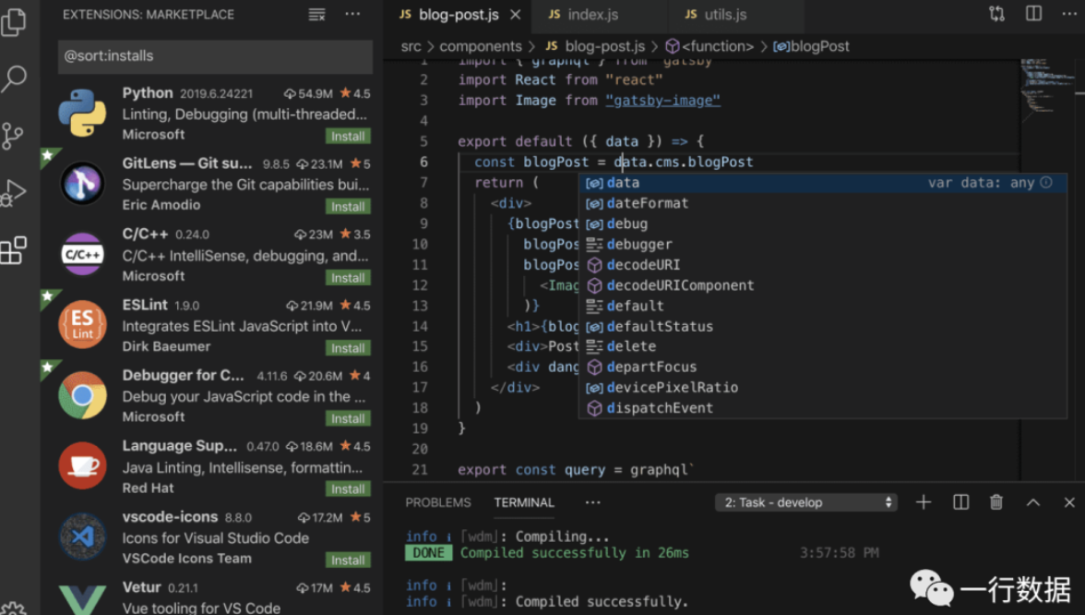This screenshot has height=615, width=1085.
Task: Click the Chrome debugger extension icon
Action: 82,395
